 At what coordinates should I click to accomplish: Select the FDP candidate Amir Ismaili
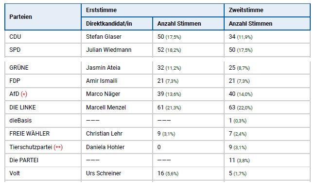102,81
